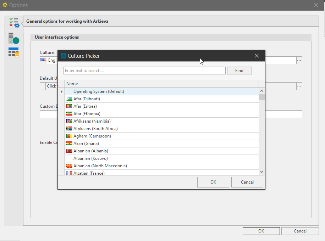The image size is (325, 241).
Task: Close the Culture Picker dialog
Action: (257, 56)
